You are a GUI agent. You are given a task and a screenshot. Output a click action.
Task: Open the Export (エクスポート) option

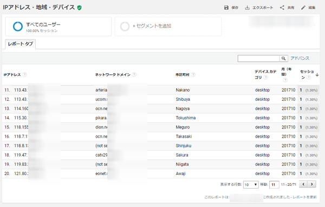coord(259,8)
